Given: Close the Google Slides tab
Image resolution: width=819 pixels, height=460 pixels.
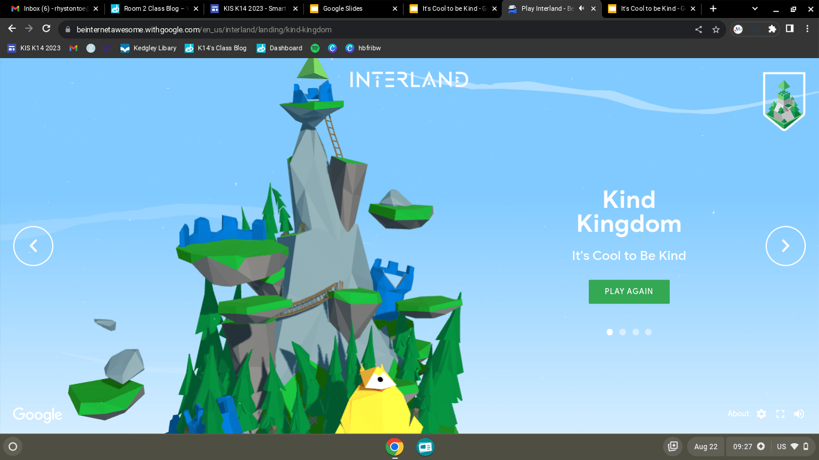Looking at the screenshot, I should 395,9.
